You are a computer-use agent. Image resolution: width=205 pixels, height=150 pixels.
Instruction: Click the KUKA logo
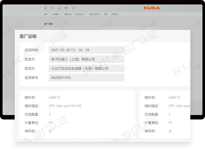point(152,8)
